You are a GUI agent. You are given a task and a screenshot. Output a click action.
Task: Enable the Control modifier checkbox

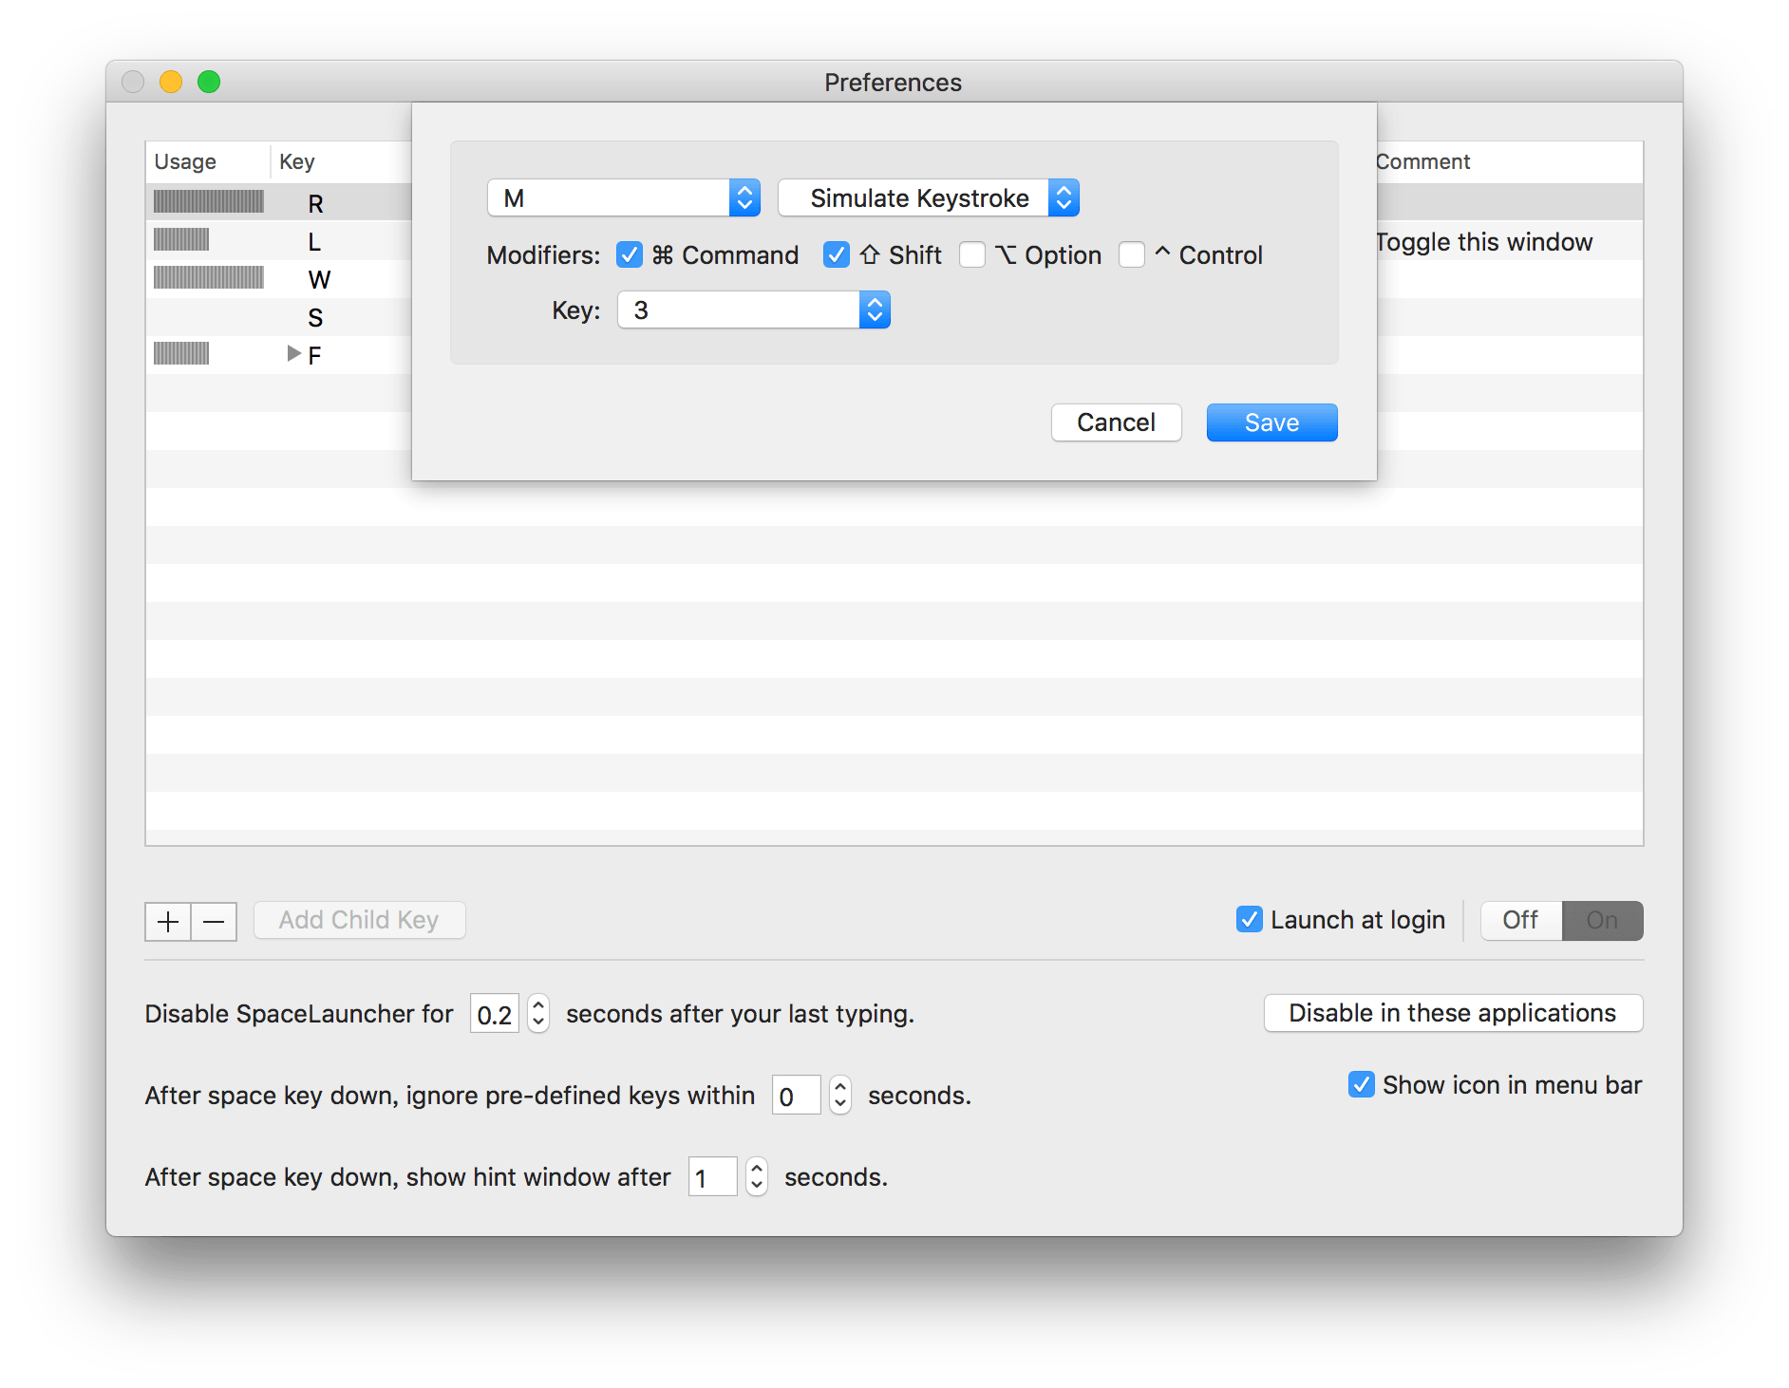(1132, 254)
